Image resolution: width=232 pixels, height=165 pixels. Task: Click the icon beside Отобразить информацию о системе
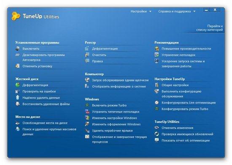click(x=87, y=86)
